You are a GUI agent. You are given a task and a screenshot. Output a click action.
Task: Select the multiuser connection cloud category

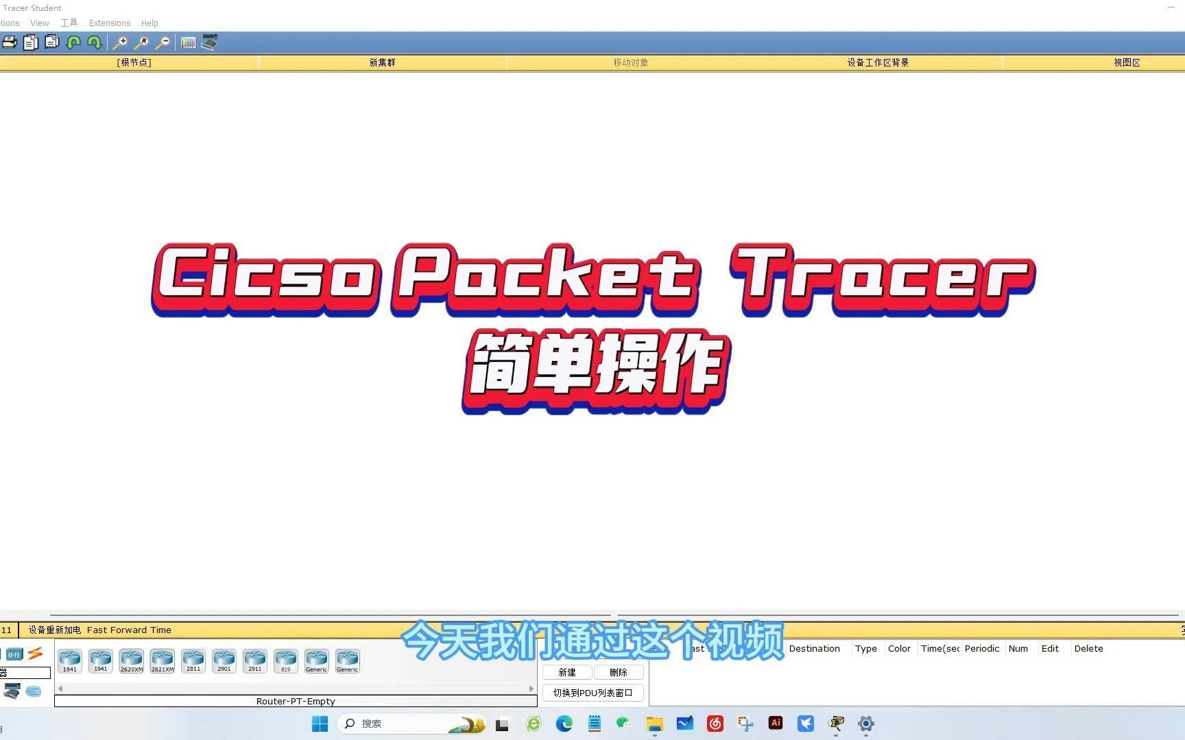click(x=34, y=691)
